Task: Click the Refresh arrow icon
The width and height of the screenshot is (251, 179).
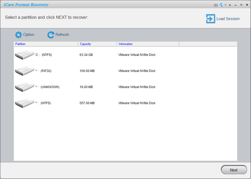Action: [x=51, y=35]
